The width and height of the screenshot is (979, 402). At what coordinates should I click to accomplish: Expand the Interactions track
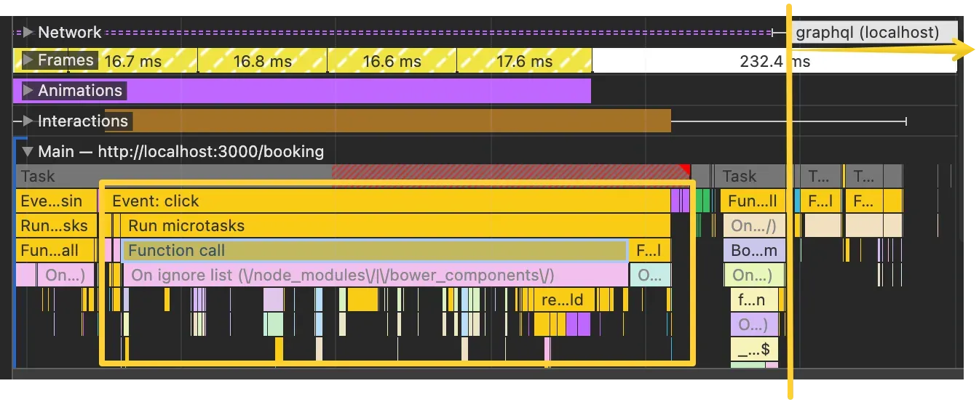[28, 121]
